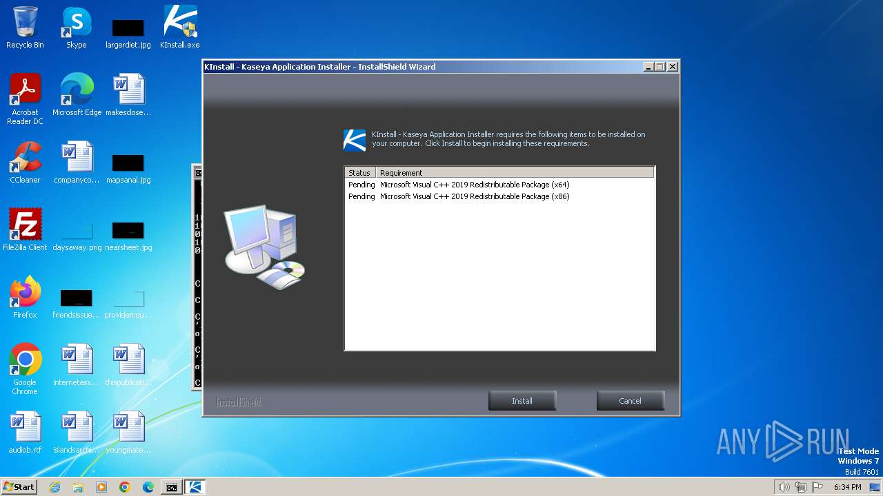This screenshot has height=496, width=883.
Task: Click the Status column header
Action: [360, 173]
